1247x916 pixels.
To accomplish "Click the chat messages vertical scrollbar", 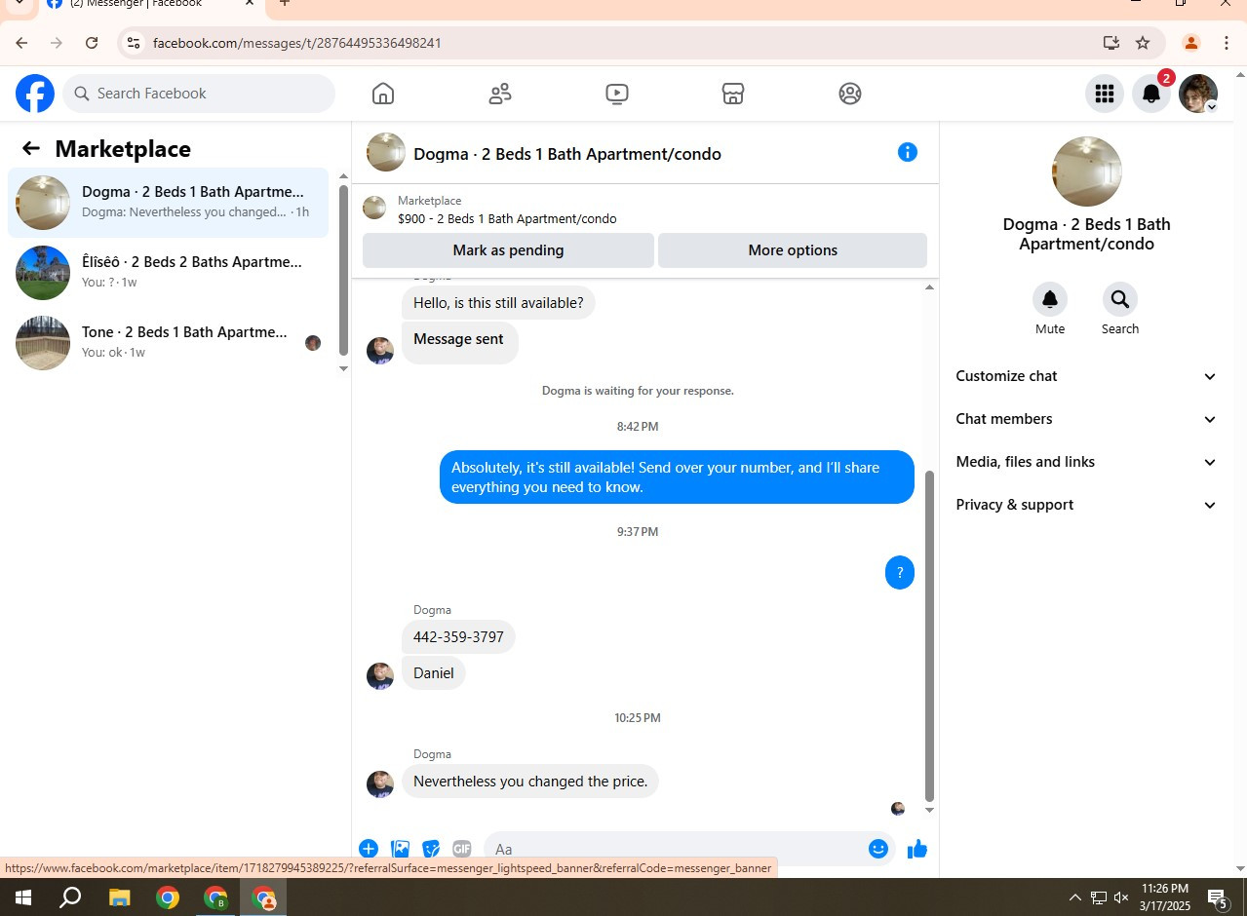I will click(929, 635).
